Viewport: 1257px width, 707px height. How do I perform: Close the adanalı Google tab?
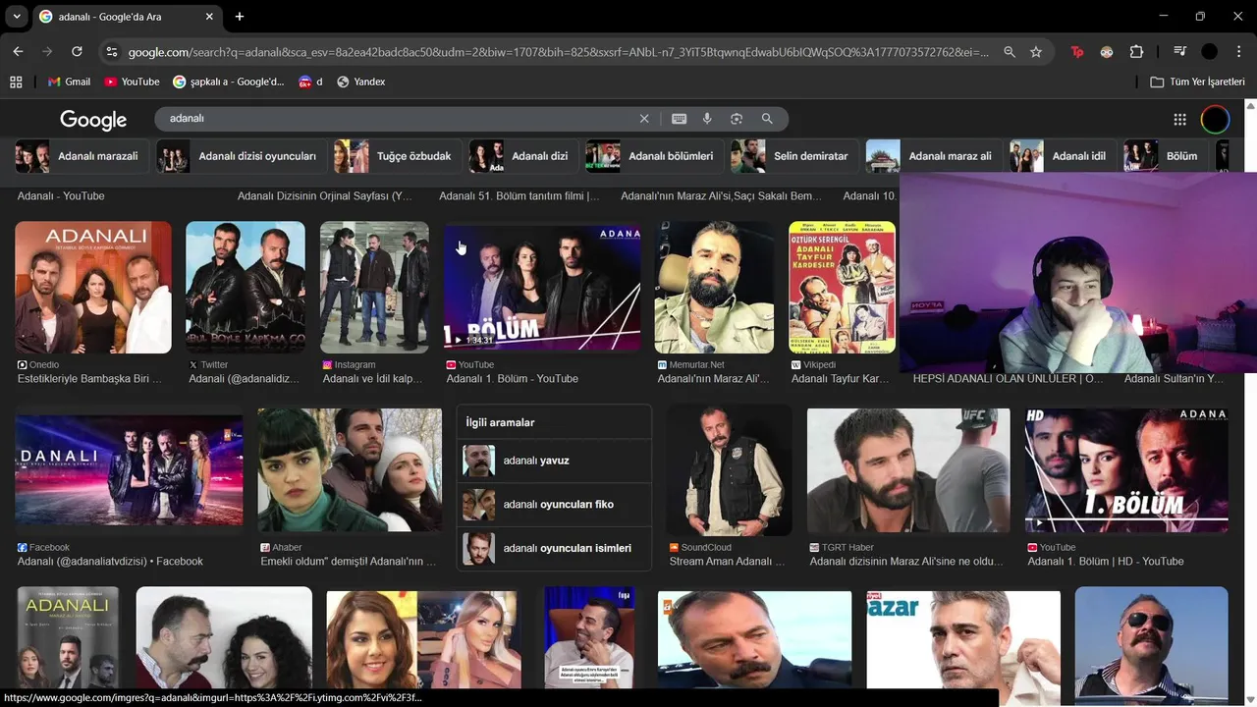209,17
